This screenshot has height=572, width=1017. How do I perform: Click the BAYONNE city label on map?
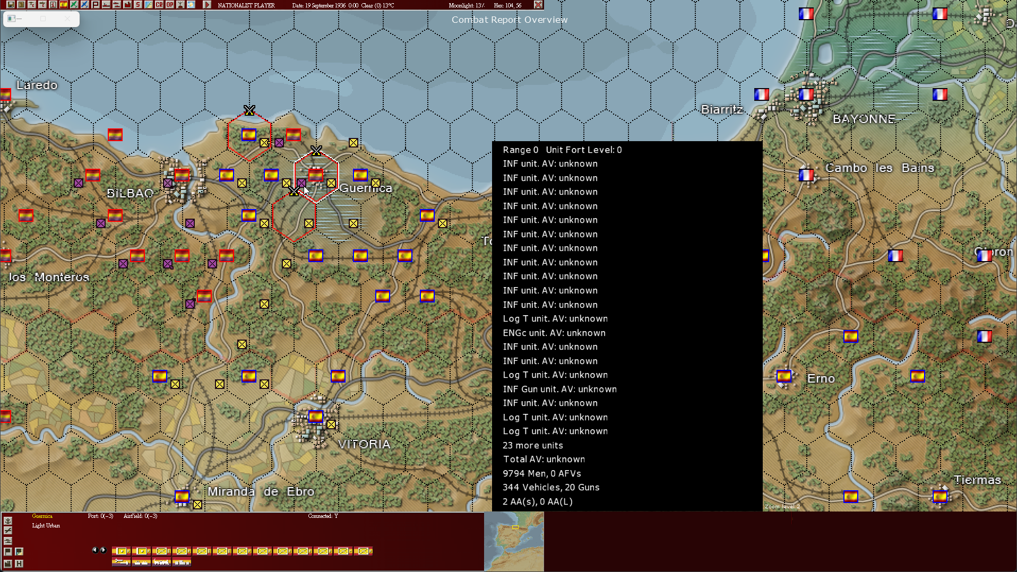pyautogui.click(x=864, y=119)
